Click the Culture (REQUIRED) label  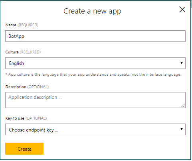[23, 52]
